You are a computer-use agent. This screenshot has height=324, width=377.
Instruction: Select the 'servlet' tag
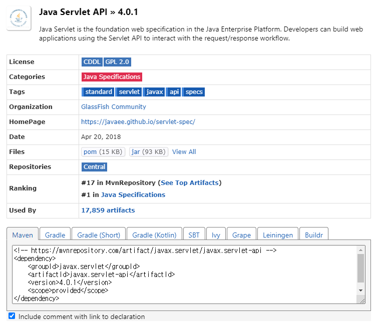coord(129,92)
